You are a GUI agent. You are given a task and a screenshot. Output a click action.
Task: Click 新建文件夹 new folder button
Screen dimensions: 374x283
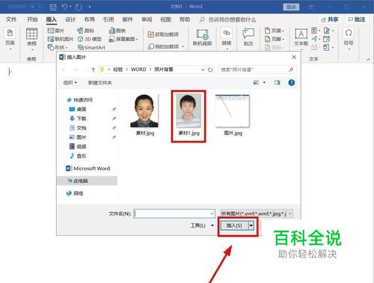pos(100,83)
